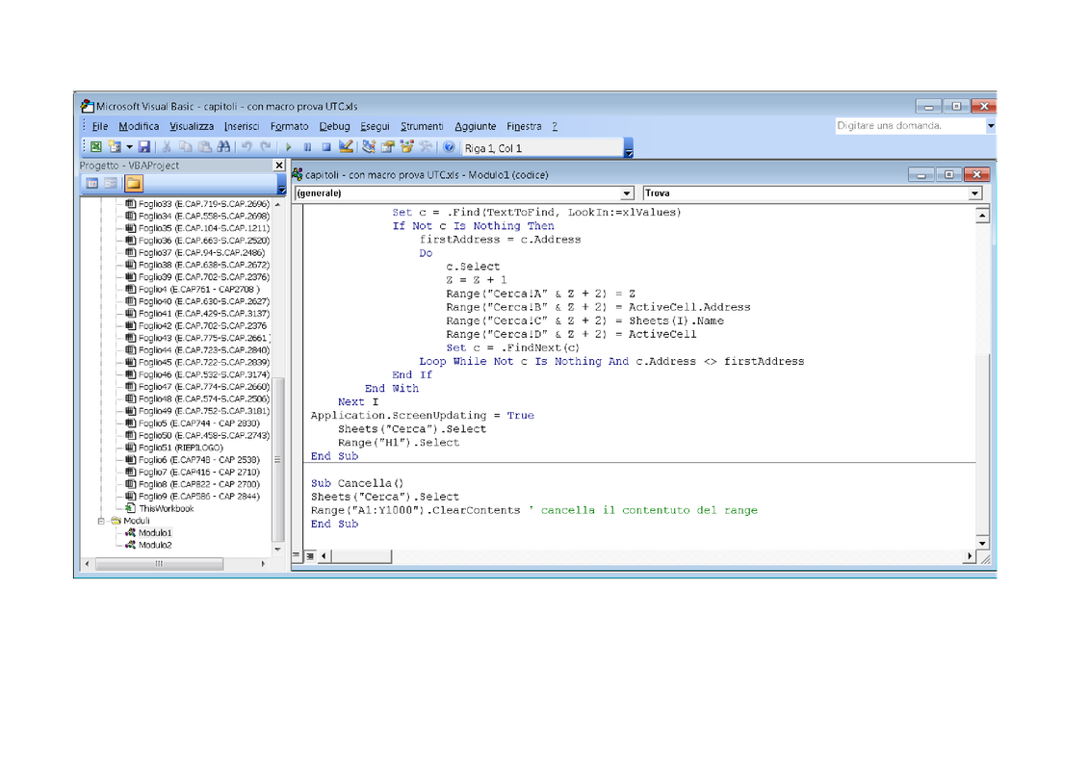The image size is (1089, 770).
Task: Stop execution with the Reset square icon
Action: point(326,147)
